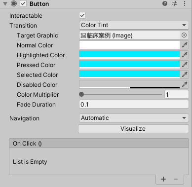Open the Highlighted Color cyan swatch

pos(129,55)
